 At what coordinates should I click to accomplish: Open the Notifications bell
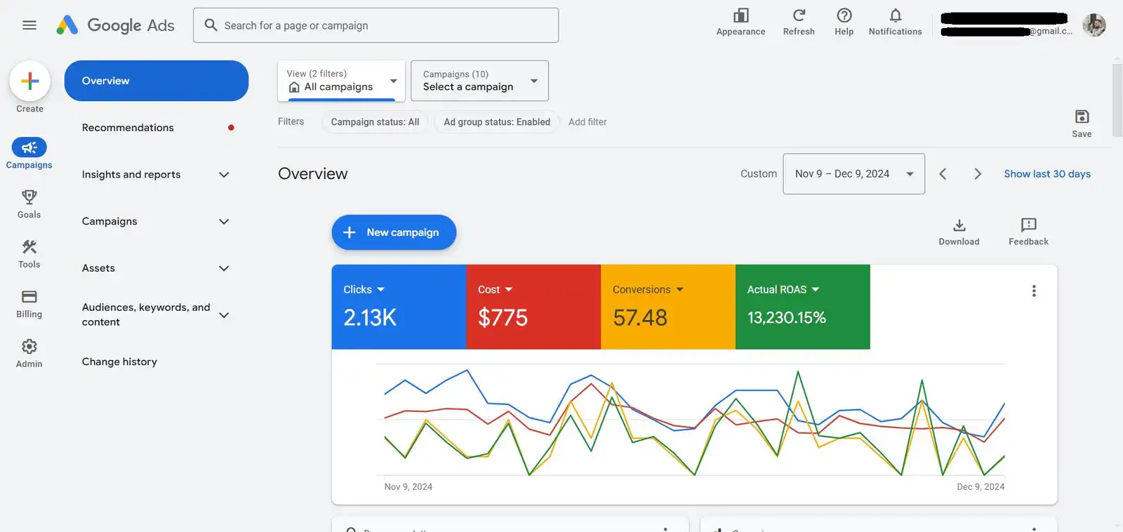(895, 16)
